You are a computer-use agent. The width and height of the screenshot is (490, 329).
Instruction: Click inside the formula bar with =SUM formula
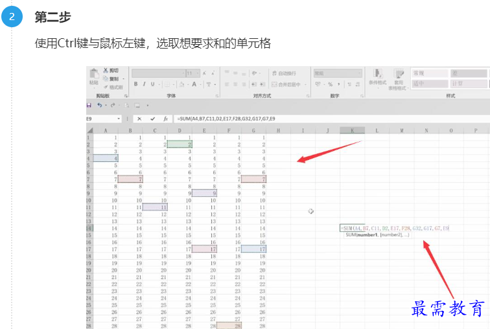(x=331, y=119)
